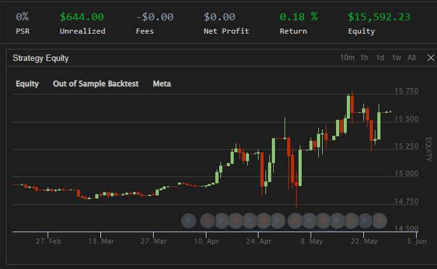Click the -$0.00 fees value
The width and height of the screenshot is (437, 269).
tap(155, 17)
